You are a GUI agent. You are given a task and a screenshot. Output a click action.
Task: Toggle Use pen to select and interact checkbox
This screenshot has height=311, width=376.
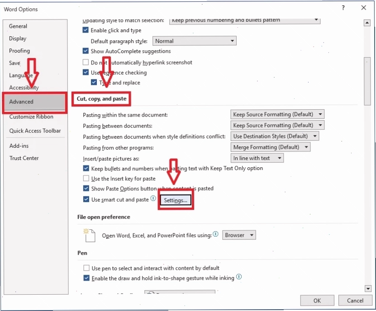pyautogui.click(x=86, y=268)
